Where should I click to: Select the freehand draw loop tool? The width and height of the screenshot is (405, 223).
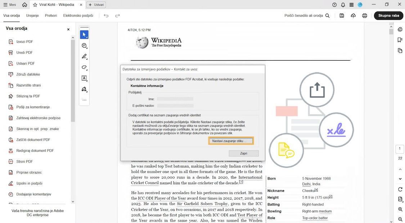click(84, 67)
